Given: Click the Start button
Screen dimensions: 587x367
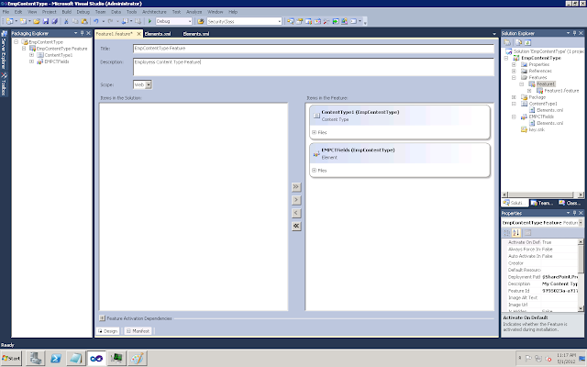Looking at the screenshot, I should (11, 359).
